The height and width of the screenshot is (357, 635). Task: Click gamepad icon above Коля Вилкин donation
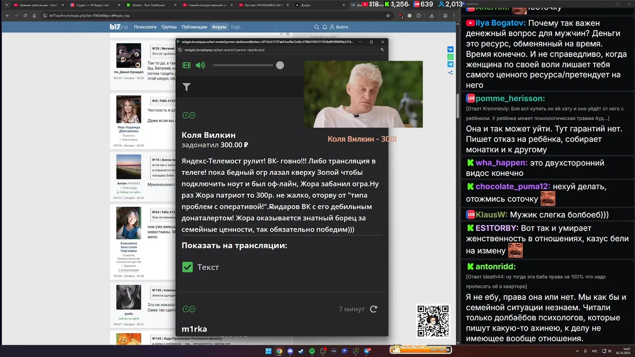click(x=189, y=115)
